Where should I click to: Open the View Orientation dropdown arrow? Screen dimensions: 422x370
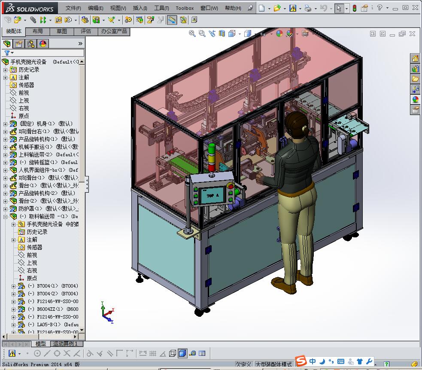click(x=240, y=34)
